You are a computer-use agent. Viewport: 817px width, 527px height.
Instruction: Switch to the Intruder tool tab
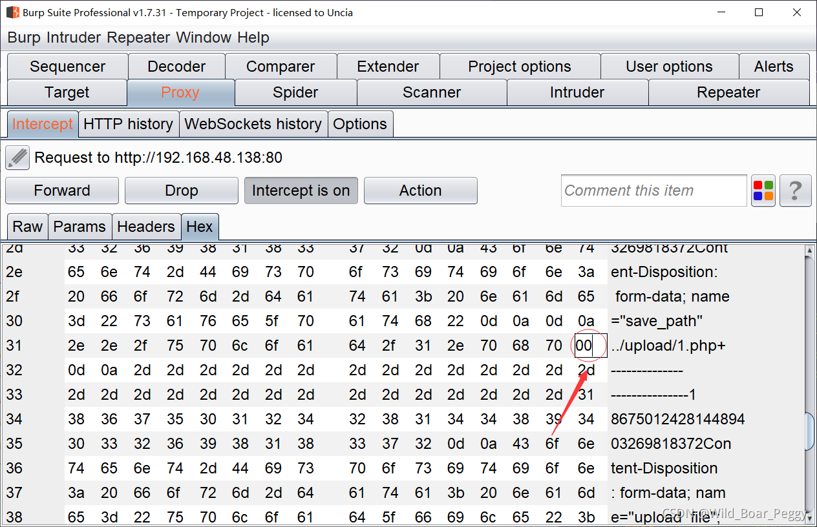tap(577, 92)
